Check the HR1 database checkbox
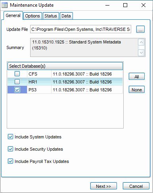 pyautogui.click(x=17, y=82)
